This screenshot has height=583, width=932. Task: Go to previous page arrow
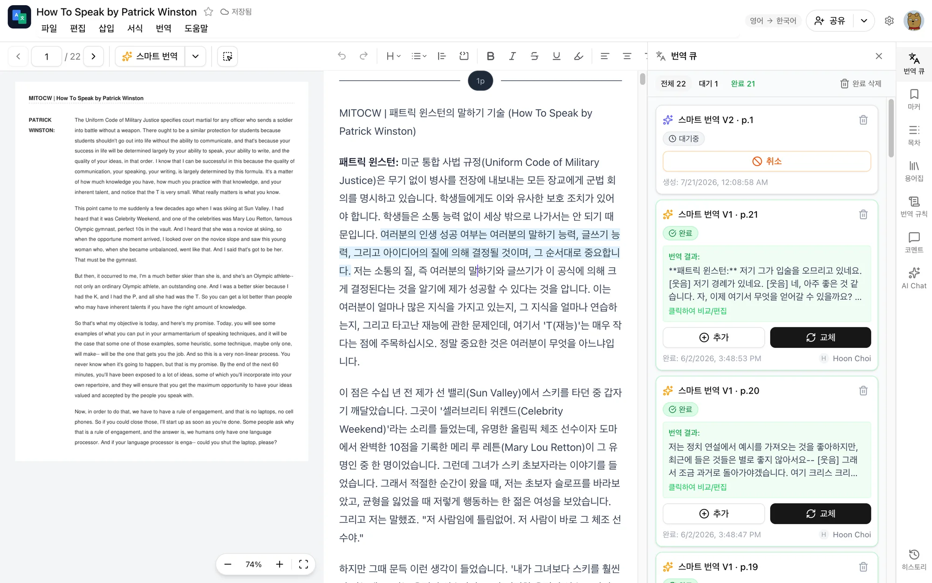[x=18, y=56]
